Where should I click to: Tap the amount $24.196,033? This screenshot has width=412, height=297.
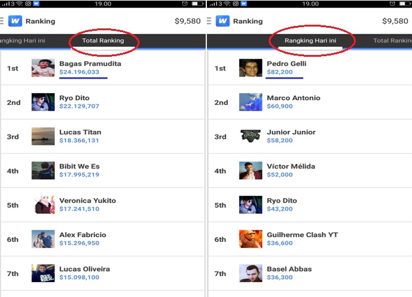pos(79,72)
